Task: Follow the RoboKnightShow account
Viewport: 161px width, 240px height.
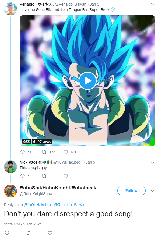Action: coord(131,191)
